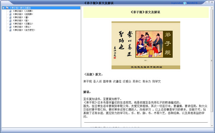Click the 解说 heading in content

point(87,92)
